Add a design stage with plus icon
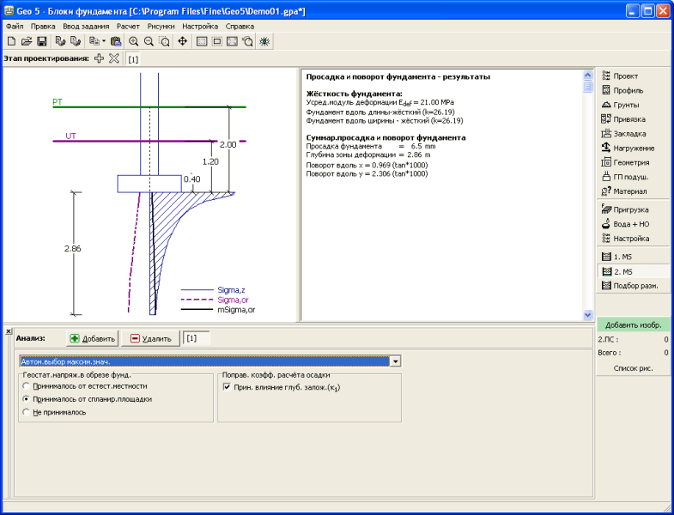 (99, 58)
